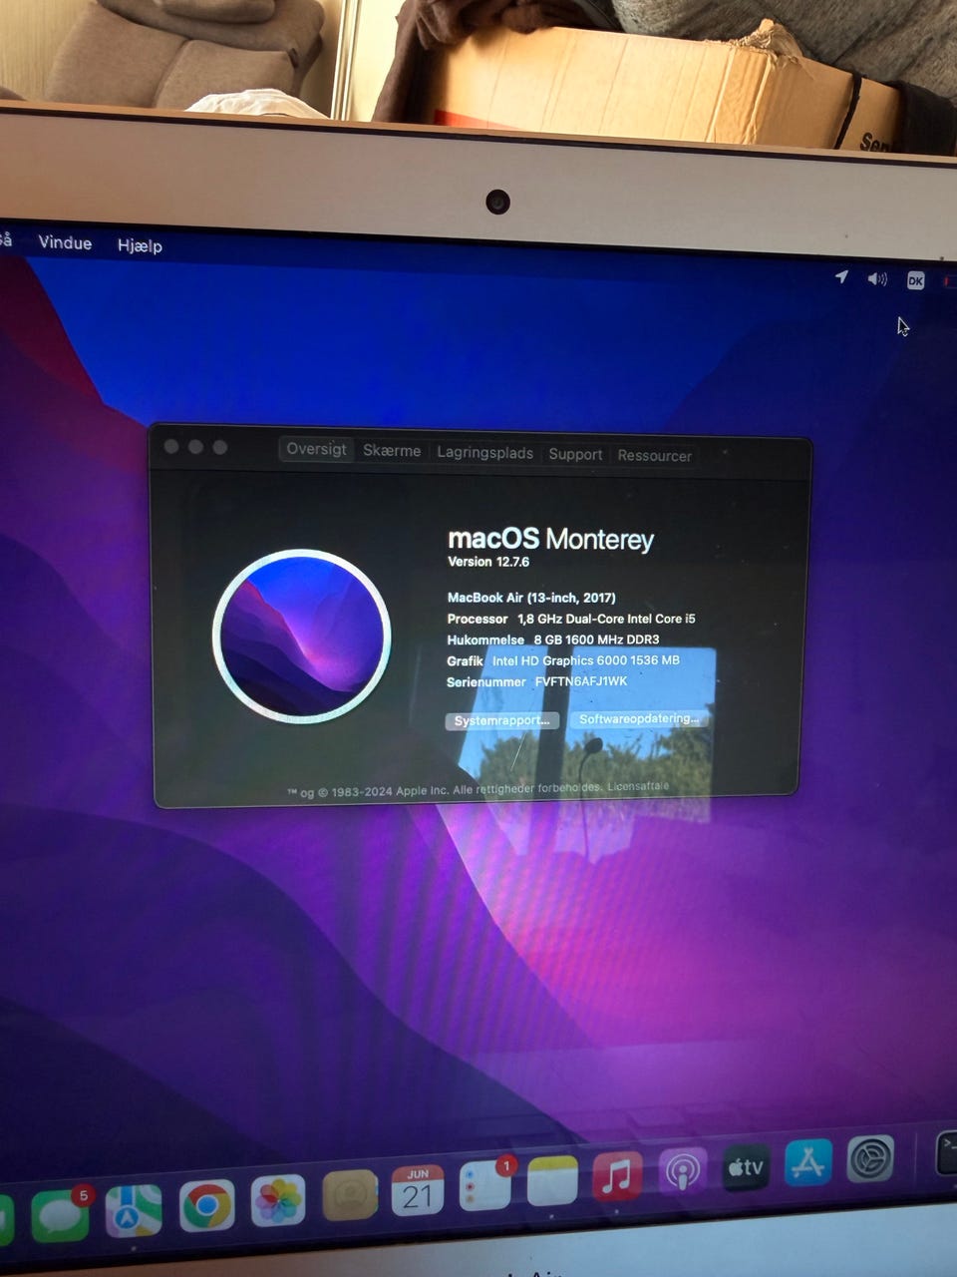This screenshot has height=1277, width=957.
Task: Click the location services arrow in the menu bar
Action: point(841,276)
